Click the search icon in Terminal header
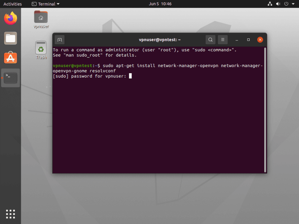 [x=210, y=40]
